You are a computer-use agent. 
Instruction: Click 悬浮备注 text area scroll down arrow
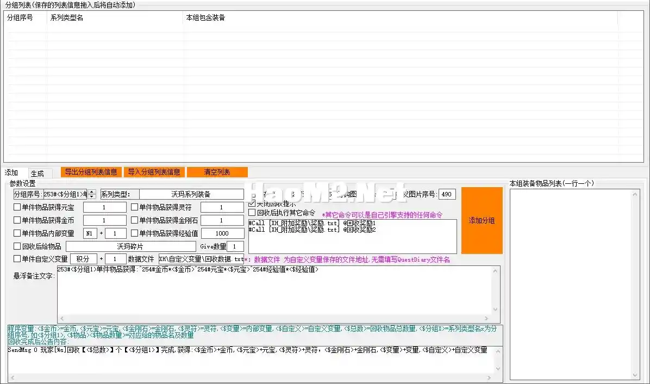click(495, 309)
